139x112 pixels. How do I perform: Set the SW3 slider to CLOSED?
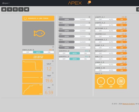click(83, 25)
